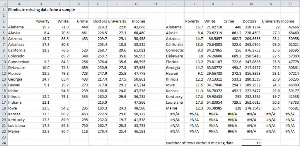Screen dimensions: 300x146
Task: Select Alabama's income value 42,666 in column G
Action: click(x=136, y=27)
